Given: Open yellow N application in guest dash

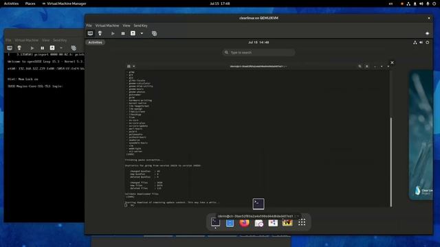Looking at the screenshot, I should (287, 222).
